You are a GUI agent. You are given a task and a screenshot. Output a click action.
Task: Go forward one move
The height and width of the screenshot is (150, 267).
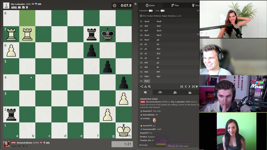(189, 86)
